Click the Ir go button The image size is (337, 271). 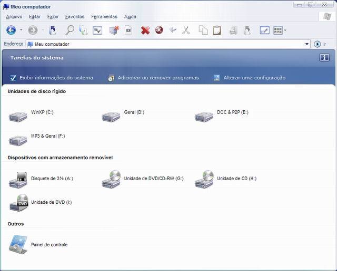coord(320,44)
